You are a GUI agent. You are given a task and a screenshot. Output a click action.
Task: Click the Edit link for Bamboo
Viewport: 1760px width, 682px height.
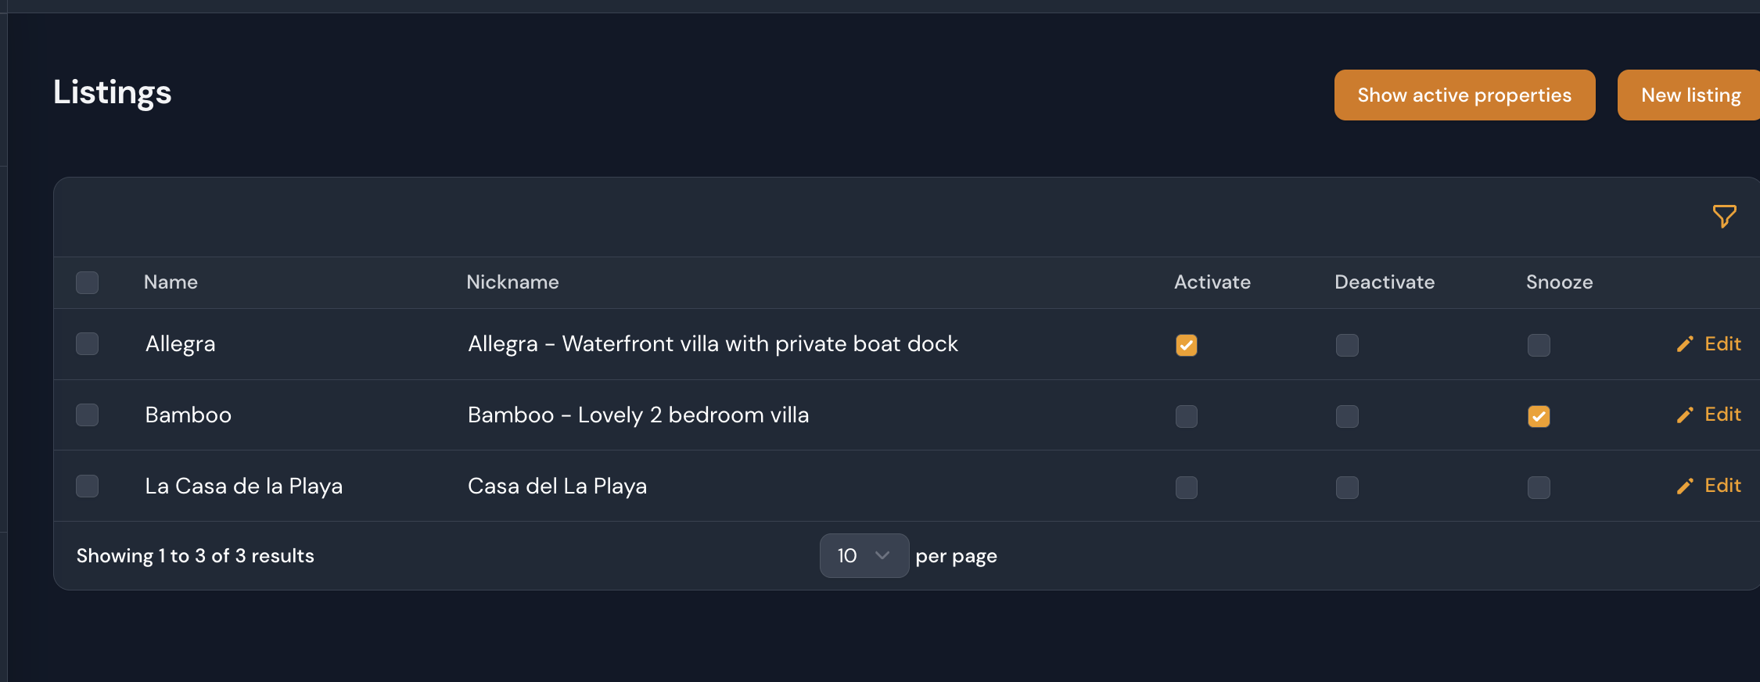1722,415
